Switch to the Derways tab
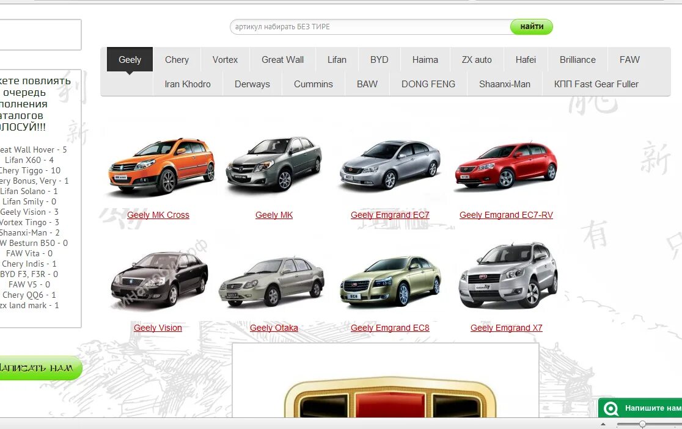This screenshot has width=682, height=429. tap(252, 84)
